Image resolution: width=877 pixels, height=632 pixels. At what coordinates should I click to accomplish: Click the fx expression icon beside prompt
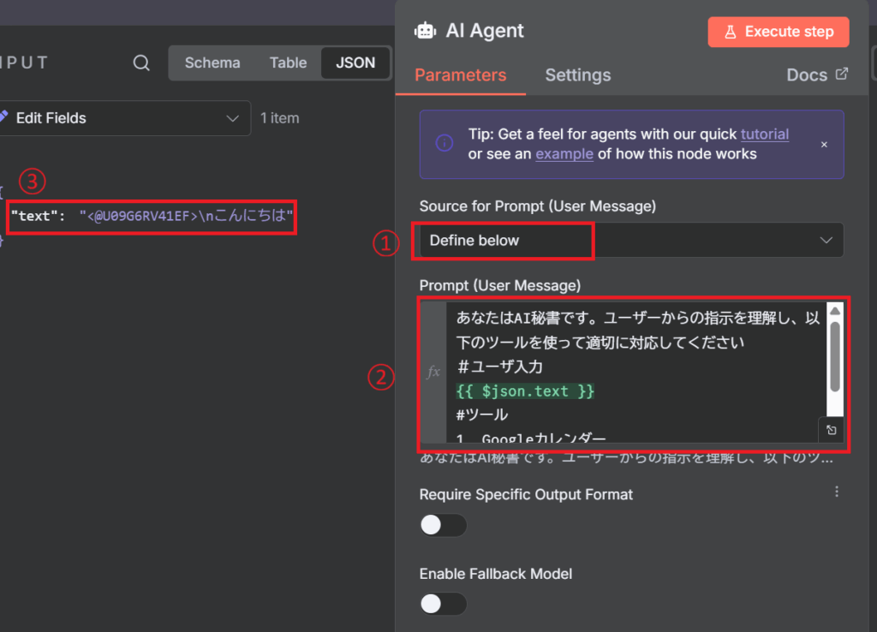coord(433,372)
